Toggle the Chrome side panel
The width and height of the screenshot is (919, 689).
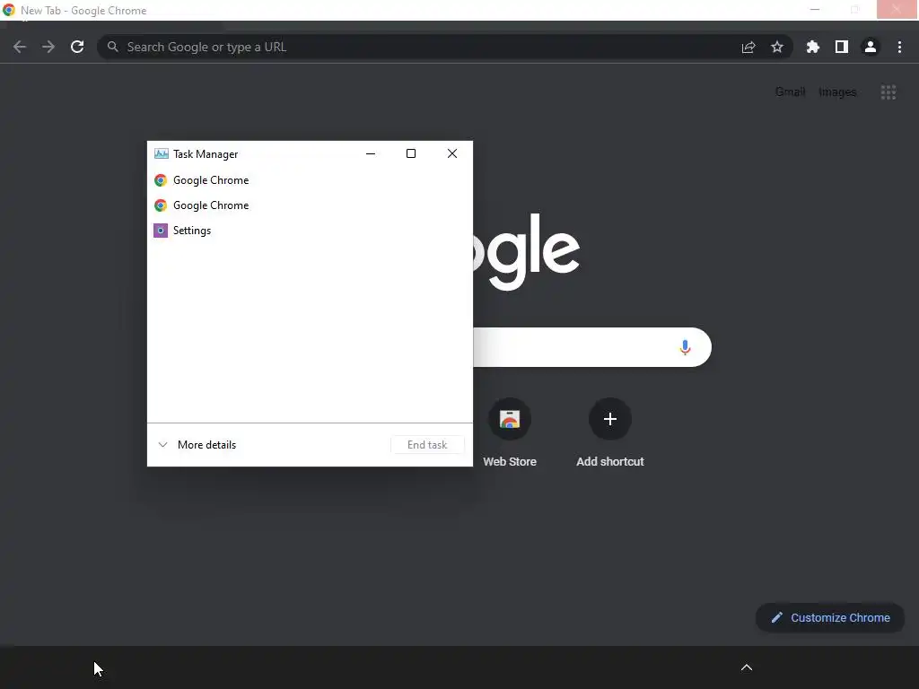pos(842,47)
